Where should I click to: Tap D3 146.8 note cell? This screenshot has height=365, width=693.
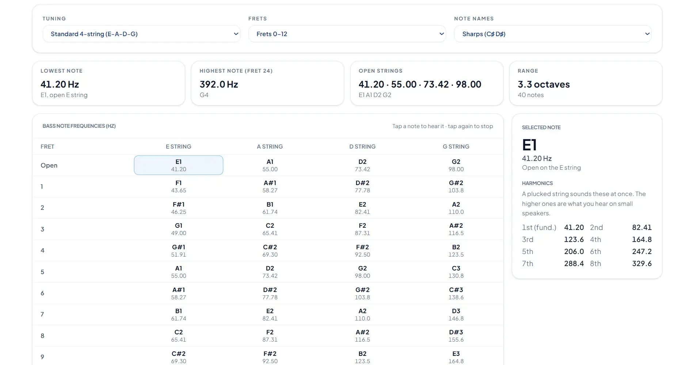pyautogui.click(x=456, y=315)
